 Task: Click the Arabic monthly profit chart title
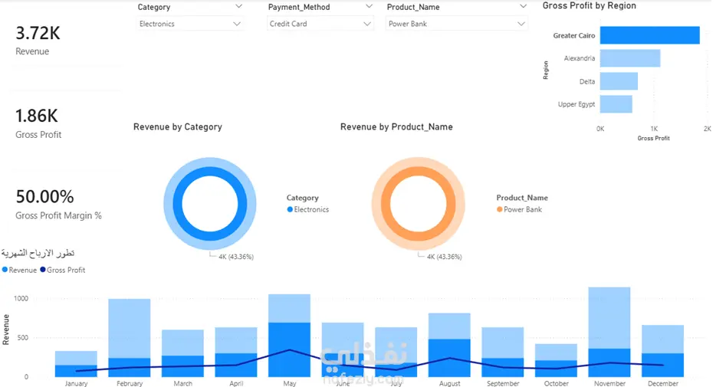pos(38,253)
